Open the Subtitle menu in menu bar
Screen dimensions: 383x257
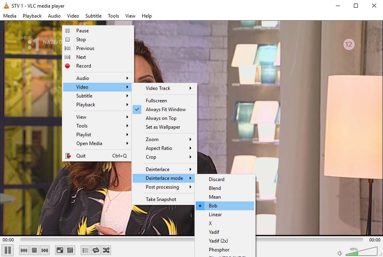pos(93,16)
